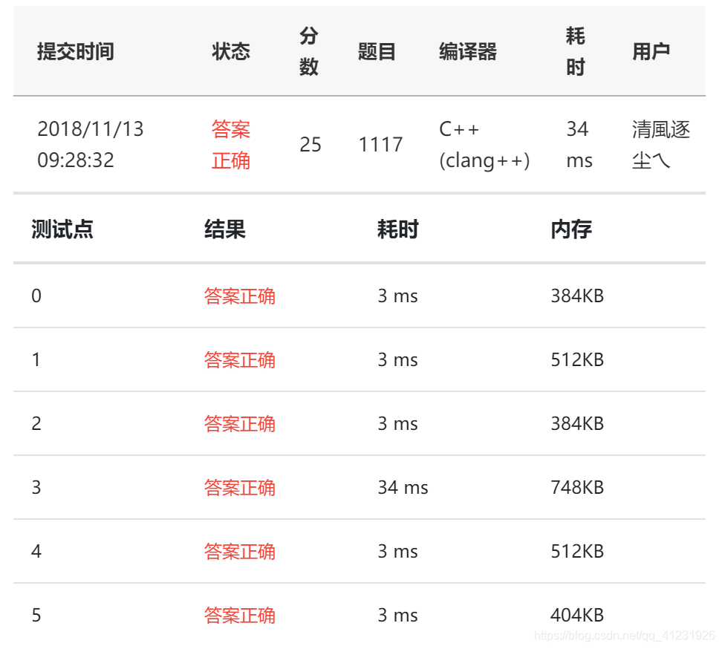
Task: Select memory 512KB for test point 4
Action: pos(577,552)
